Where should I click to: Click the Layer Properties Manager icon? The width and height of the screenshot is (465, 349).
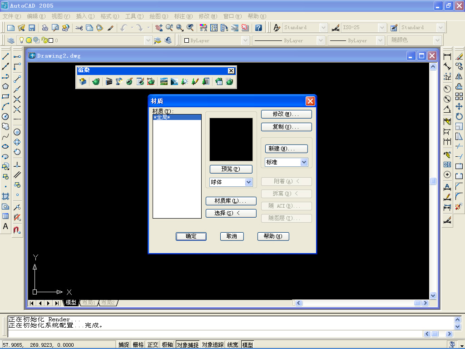(x=11, y=40)
